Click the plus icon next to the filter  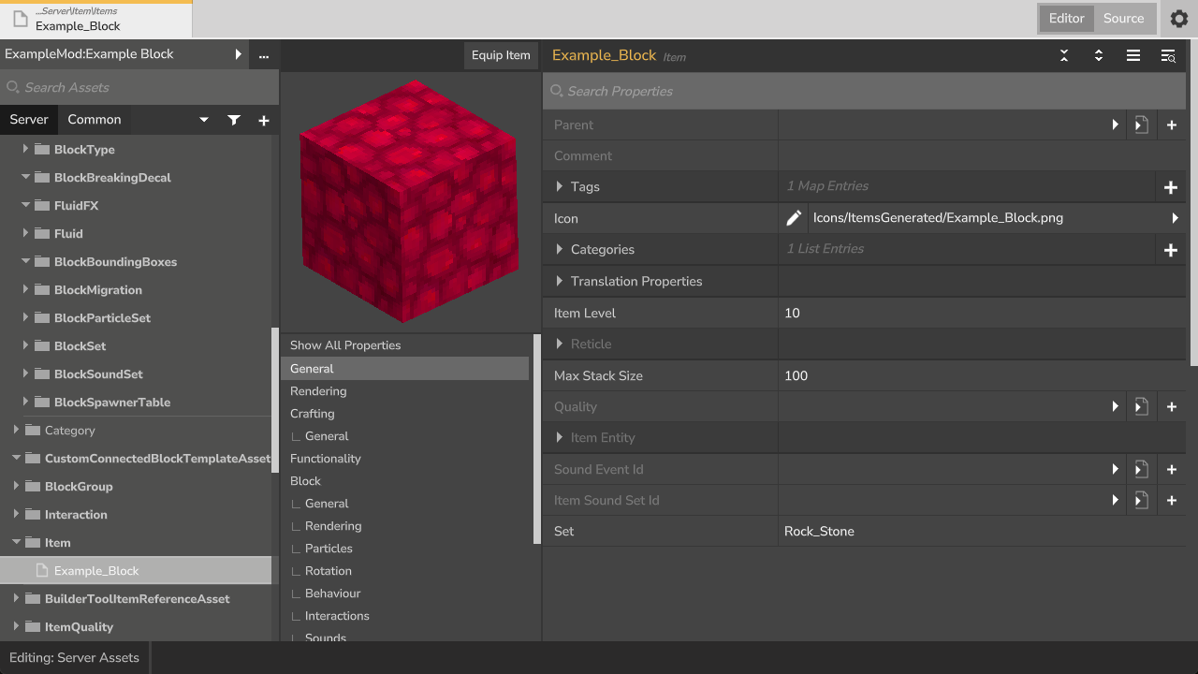tap(264, 120)
